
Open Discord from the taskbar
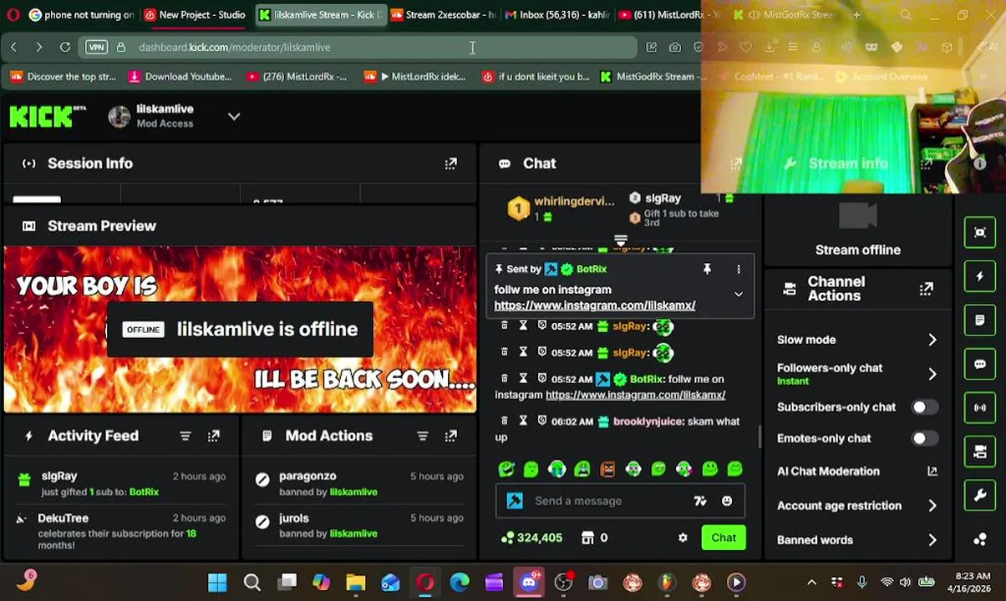coord(529,583)
